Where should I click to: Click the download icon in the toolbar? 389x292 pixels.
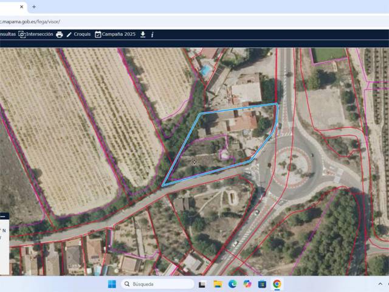click(143, 35)
